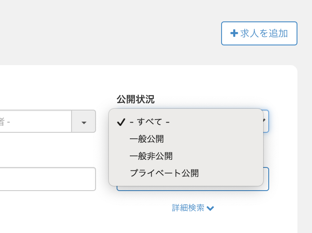Choose 一般公開 from the dropdown list

pyautogui.click(x=147, y=139)
